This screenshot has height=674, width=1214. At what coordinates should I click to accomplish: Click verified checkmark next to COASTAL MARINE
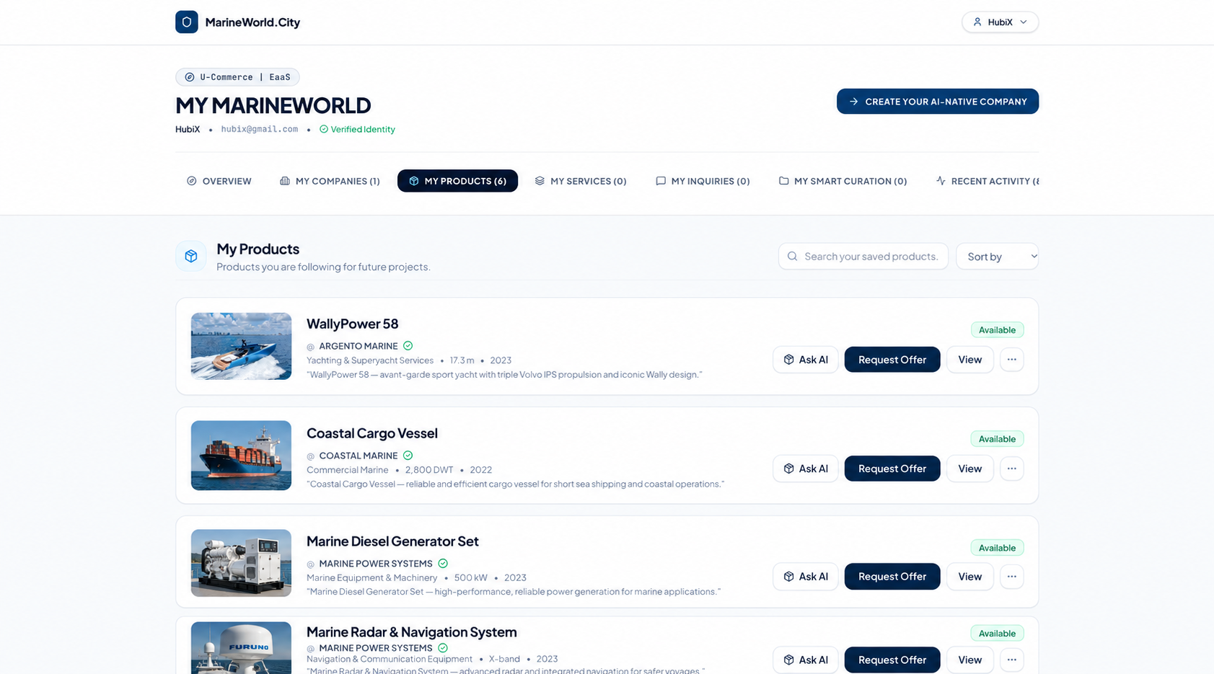coord(408,456)
